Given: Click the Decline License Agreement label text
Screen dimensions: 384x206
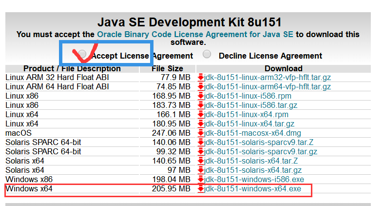Looking at the screenshot, I should (270, 56).
